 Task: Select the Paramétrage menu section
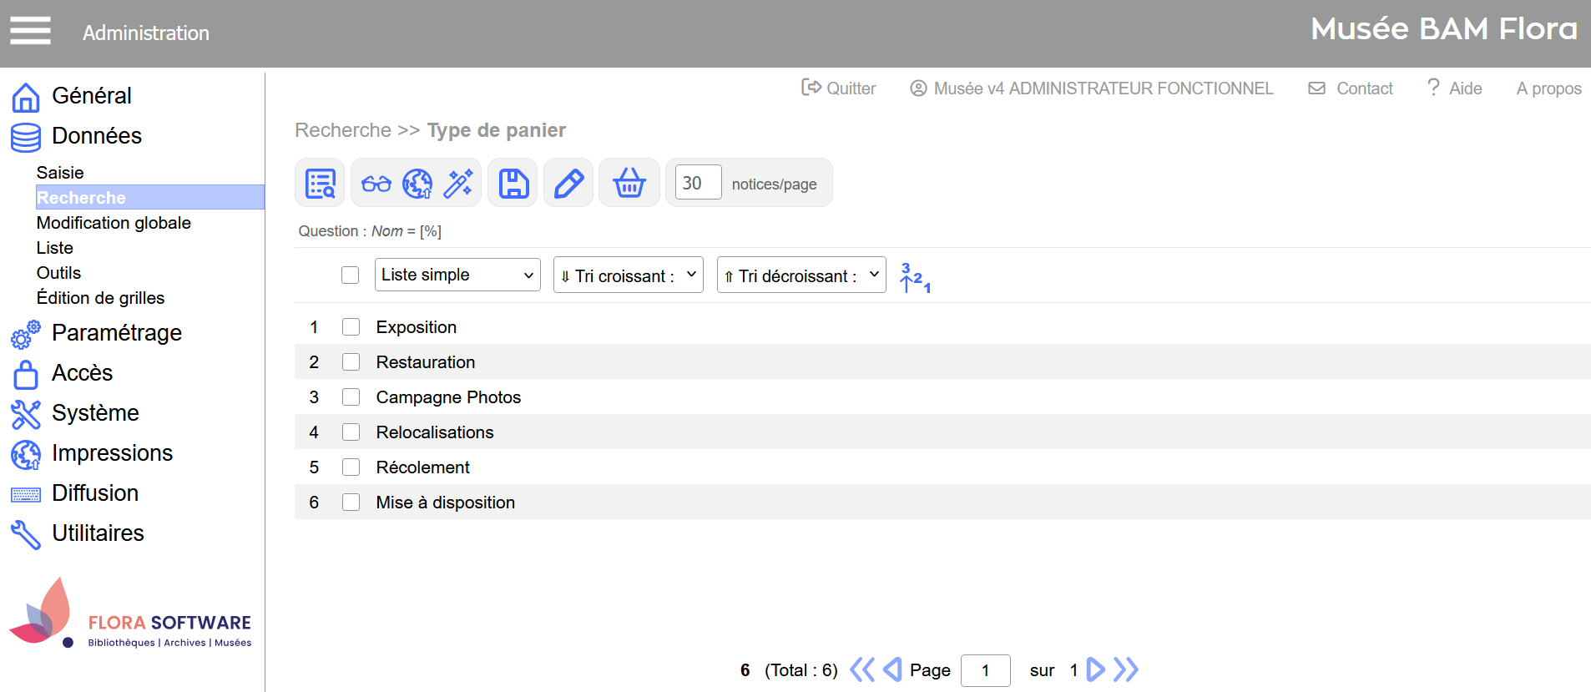coord(116,333)
